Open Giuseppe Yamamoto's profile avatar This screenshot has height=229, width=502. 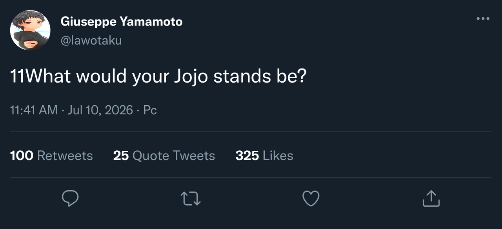tap(30, 30)
